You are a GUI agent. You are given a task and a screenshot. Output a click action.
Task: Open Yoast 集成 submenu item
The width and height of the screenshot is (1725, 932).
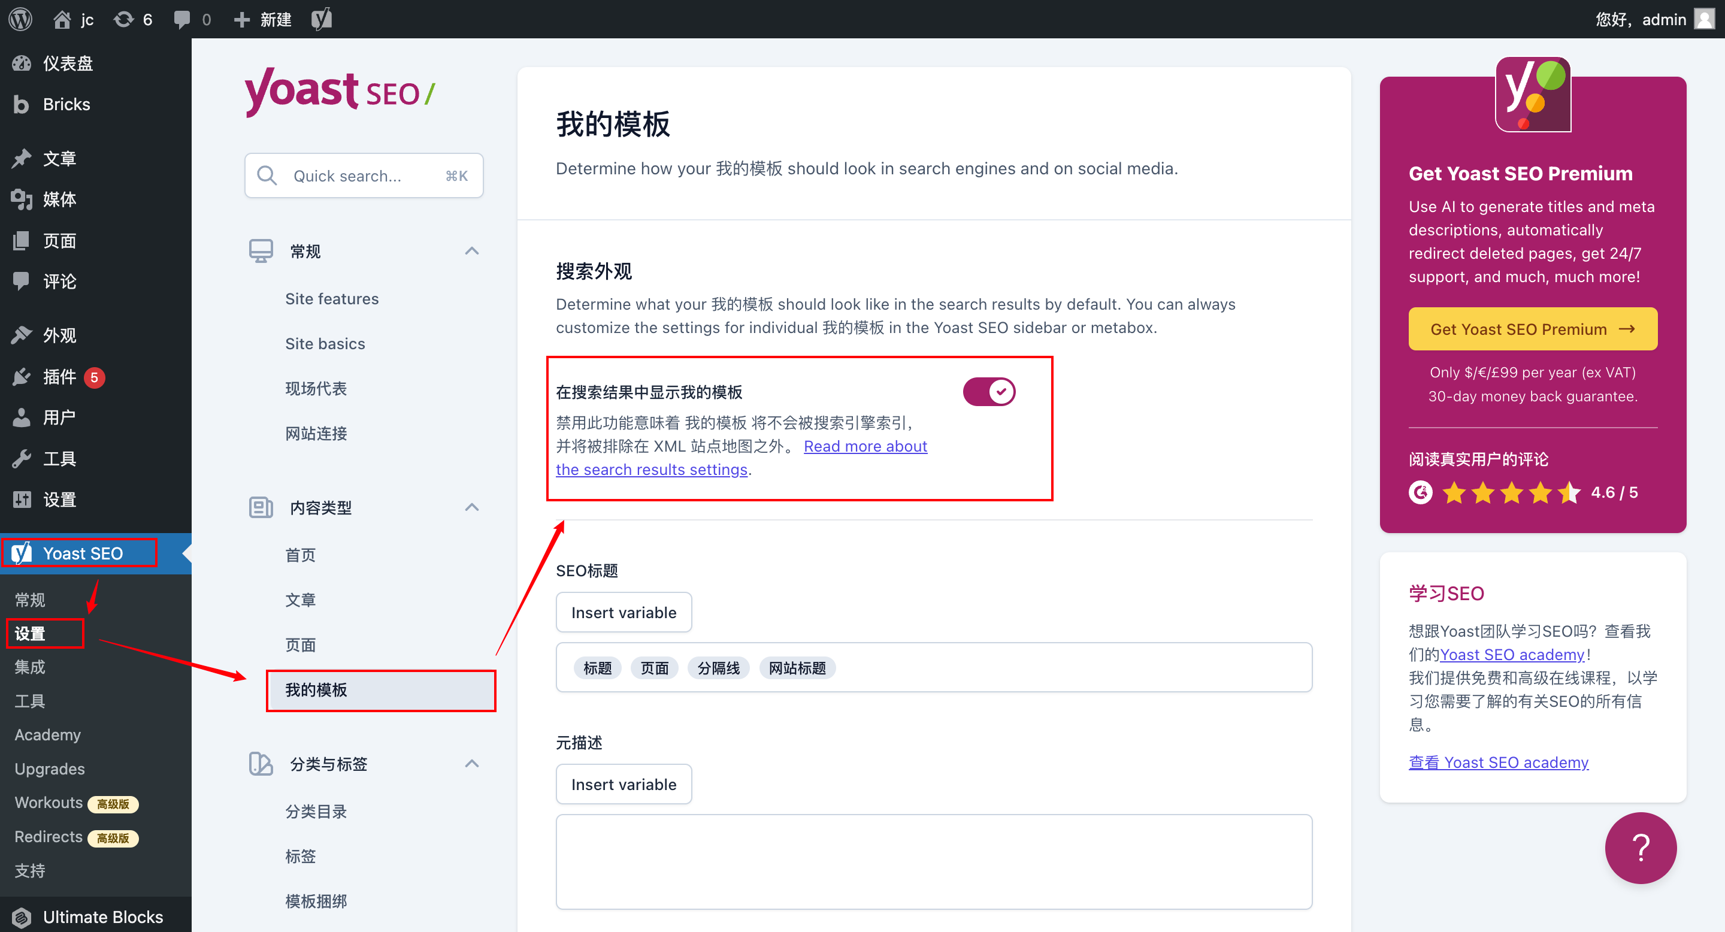tap(30, 667)
